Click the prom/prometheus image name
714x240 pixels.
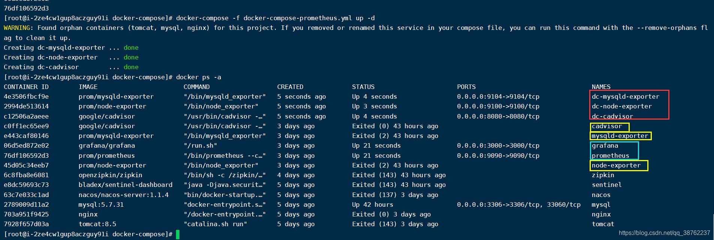click(107, 156)
